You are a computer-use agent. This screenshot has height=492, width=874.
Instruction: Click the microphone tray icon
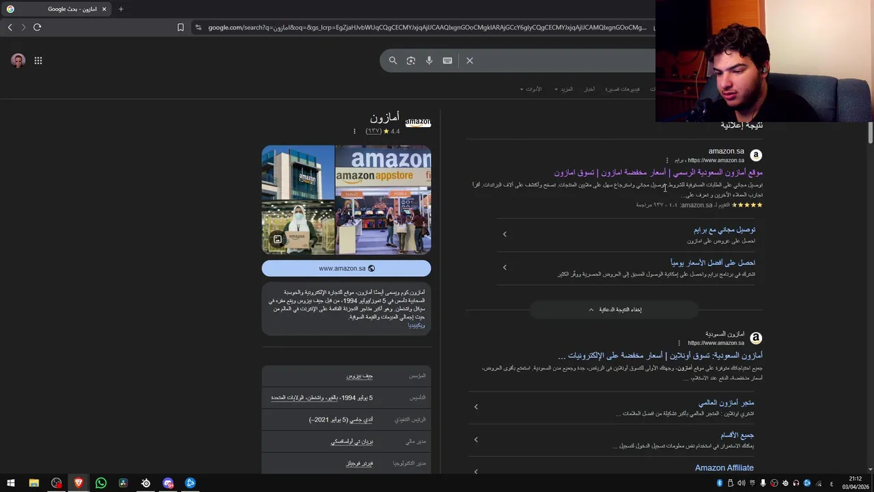[x=763, y=483]
